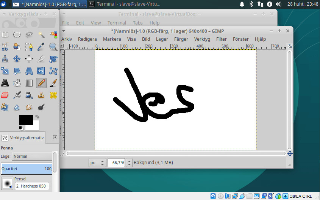Switch to Terminal window in taskbar
320x200 pixels.
tap(125, 4)
